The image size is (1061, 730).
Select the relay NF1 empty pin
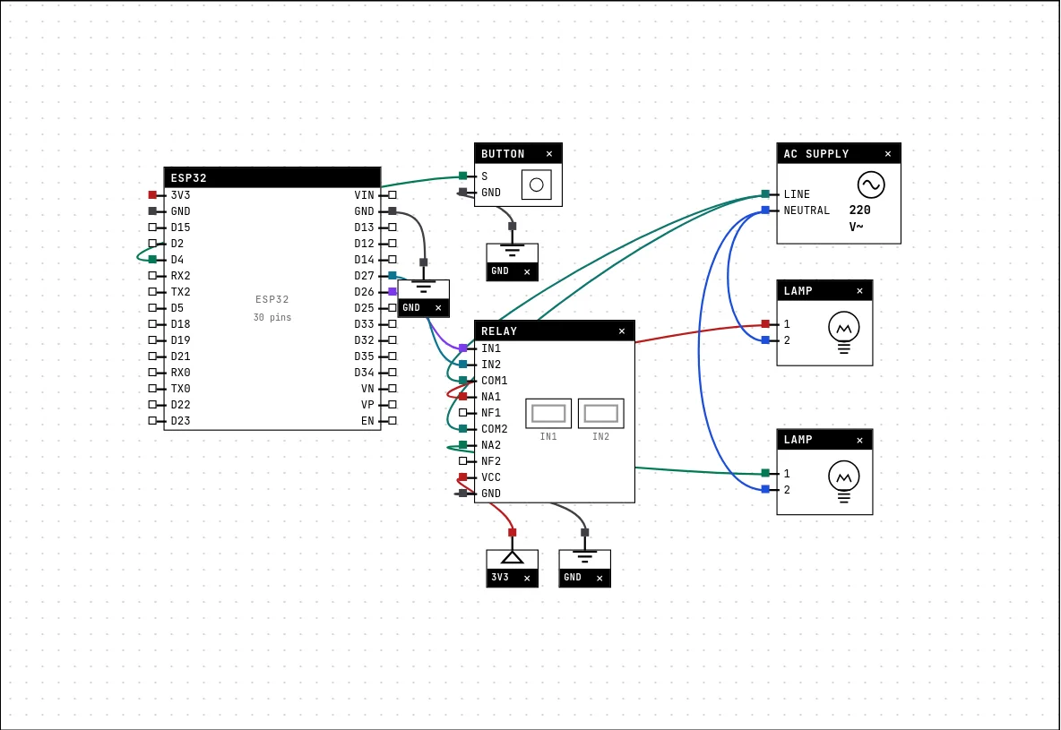(463, 413)
